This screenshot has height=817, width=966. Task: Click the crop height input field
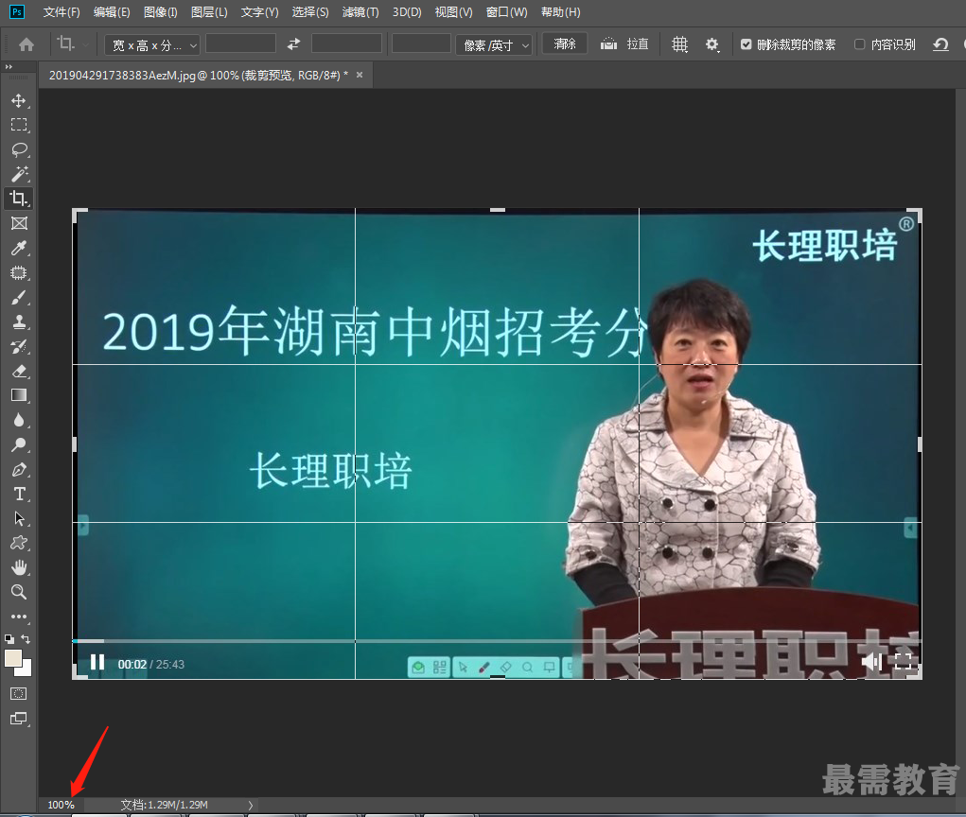pyautogui.click(x=346, y=44)
